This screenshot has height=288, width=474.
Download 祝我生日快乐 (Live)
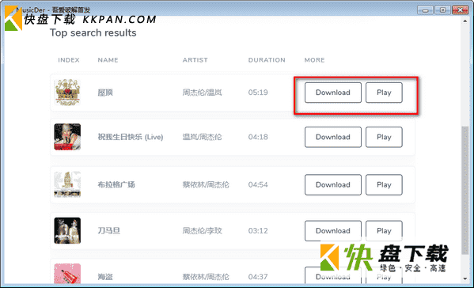click(x=333, y=137)
